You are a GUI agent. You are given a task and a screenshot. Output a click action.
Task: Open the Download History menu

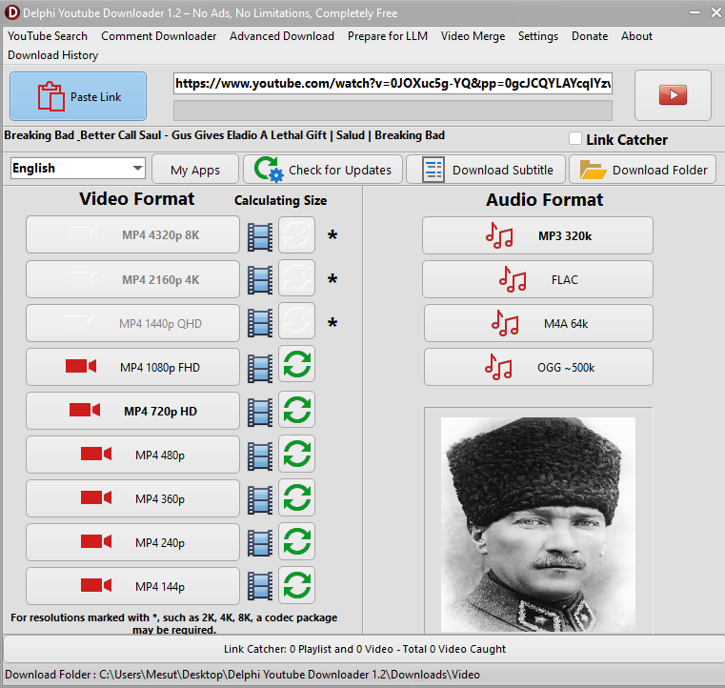coord(53,55)
